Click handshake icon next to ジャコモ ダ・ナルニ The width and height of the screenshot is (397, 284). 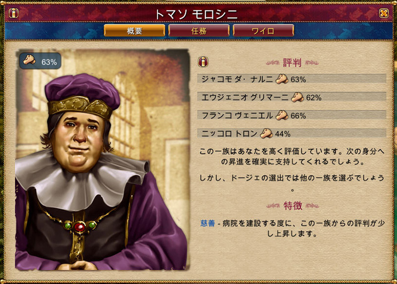(282, 79)
